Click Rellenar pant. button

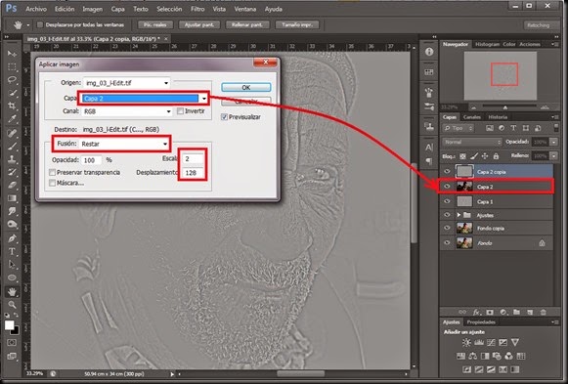click(x=247, y=25)
